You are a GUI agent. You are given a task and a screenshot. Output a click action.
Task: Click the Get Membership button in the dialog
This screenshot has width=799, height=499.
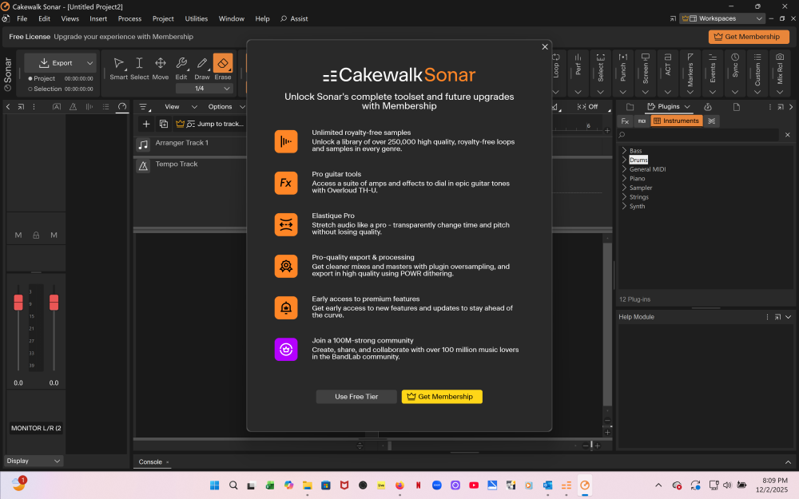coord(442,396)
